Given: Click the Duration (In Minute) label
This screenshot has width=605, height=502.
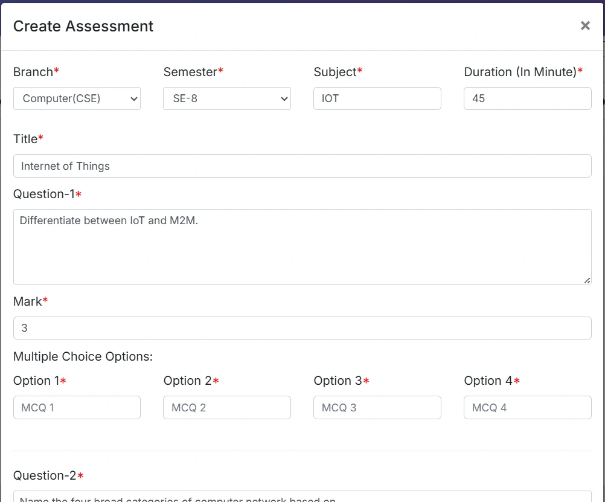Looking at the screenshot, I should click(520, 72).
